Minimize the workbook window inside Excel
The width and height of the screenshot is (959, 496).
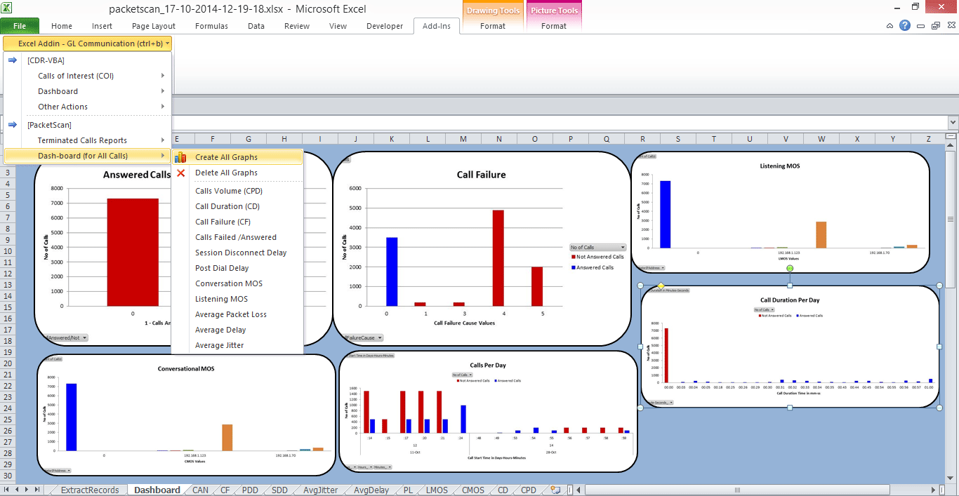[x=921, y=26]
